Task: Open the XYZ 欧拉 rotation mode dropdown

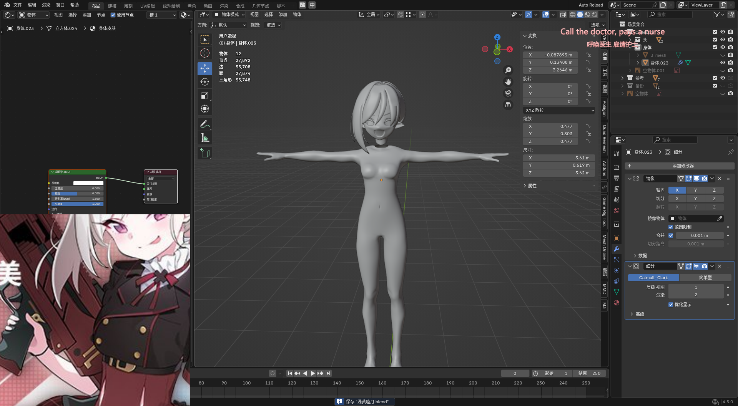Action: point(559,110)
